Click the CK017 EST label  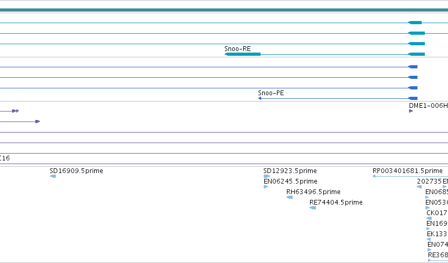pos(437,213)
